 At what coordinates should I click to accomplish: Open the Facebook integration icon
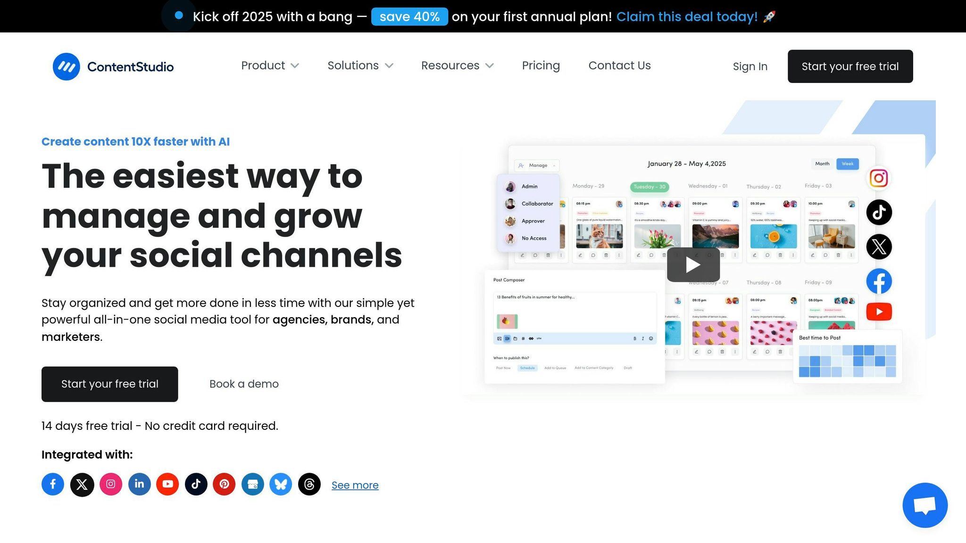(x=53, y=484)
